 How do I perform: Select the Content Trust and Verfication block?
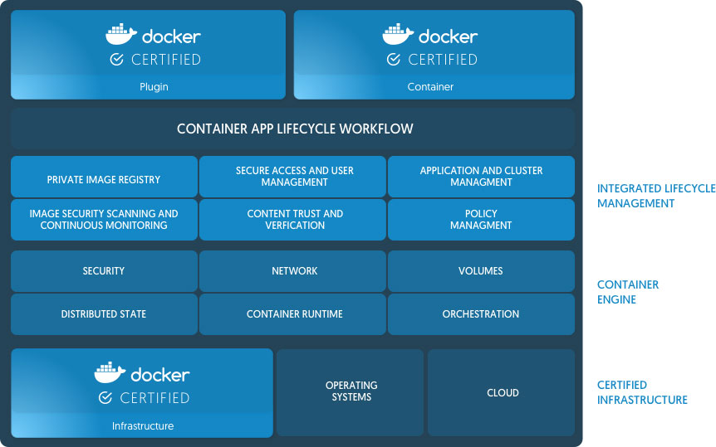point(292,220)
